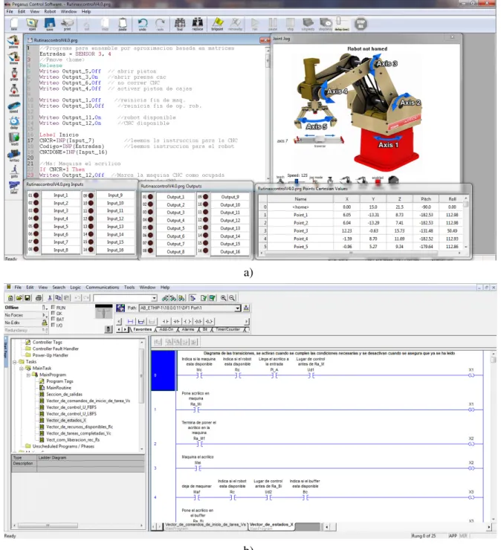Collapse the Tasks tree node

(15, 362)
